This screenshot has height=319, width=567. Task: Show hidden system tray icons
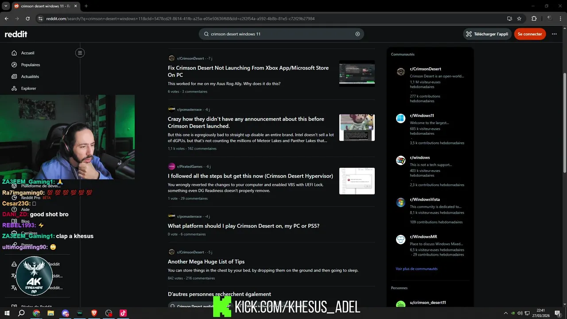coord(505,313)
